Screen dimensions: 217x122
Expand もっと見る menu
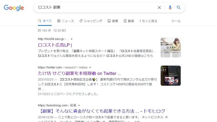tap(148, 21)
